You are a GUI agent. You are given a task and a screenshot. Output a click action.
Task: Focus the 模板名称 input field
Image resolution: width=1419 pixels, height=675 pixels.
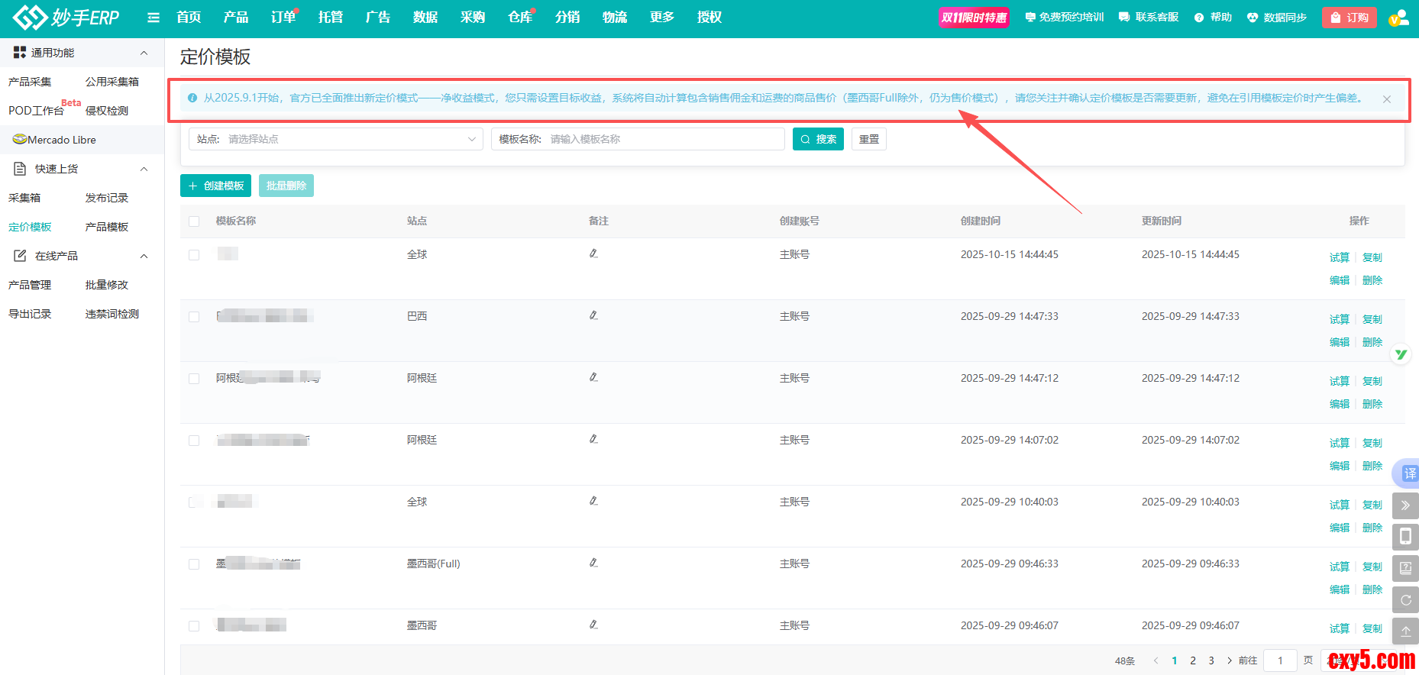point(663,139)
